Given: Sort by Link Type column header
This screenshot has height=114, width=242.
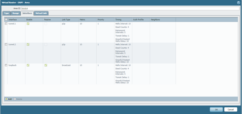Looking at the screenshot, I should (70, 20).
